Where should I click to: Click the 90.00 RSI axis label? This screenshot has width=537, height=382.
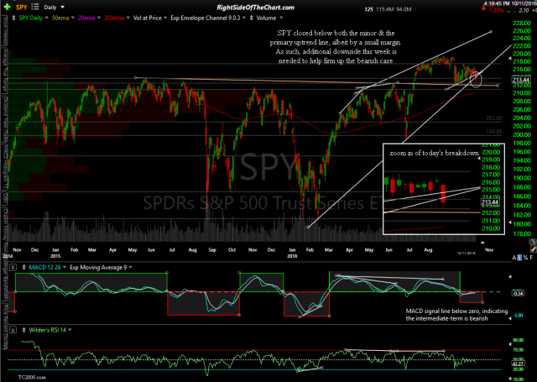click(519, 340)
